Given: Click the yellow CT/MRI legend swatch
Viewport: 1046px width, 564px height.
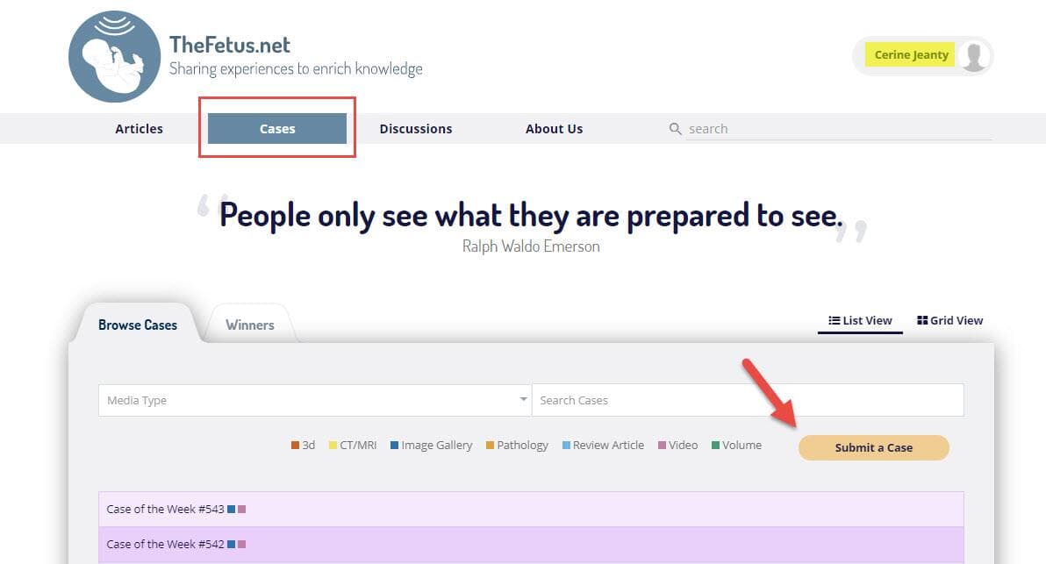Looking at the screenshot, I should click(x=333, y=446).
